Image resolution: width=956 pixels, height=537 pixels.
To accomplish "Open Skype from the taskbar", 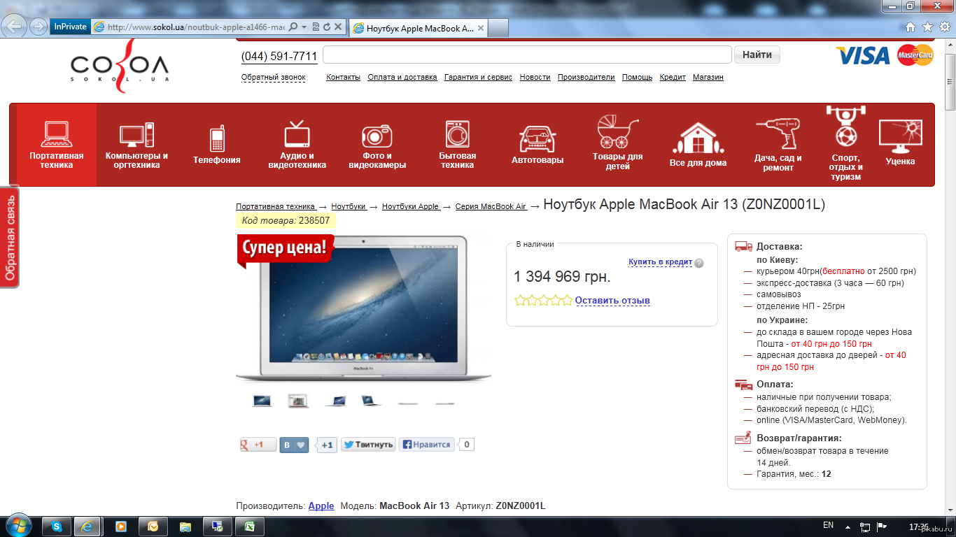I will (57, 527).
